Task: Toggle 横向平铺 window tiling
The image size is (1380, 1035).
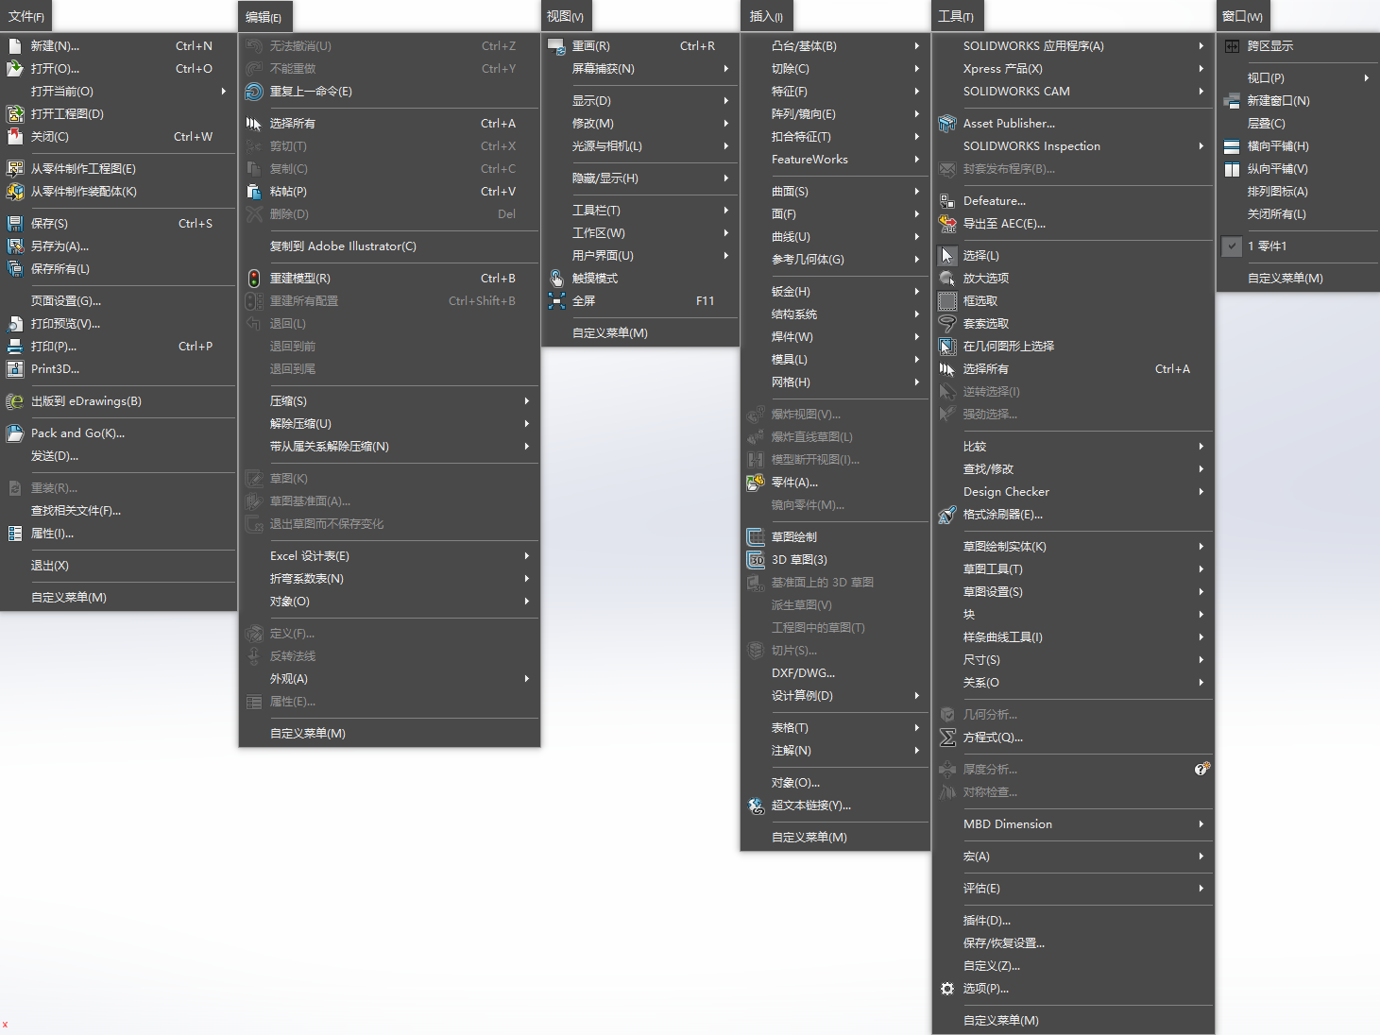Action: [x=1232, y=146]
